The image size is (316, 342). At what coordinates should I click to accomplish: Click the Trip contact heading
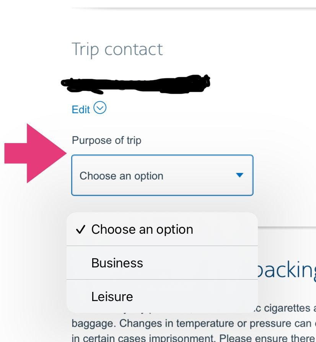(117, 49)
